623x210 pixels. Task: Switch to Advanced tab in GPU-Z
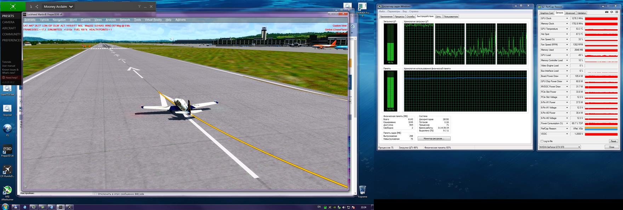[570, 13]
